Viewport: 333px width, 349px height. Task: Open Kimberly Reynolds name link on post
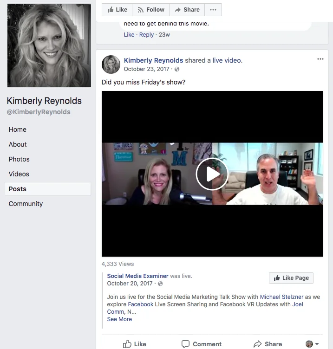(153, 60)
